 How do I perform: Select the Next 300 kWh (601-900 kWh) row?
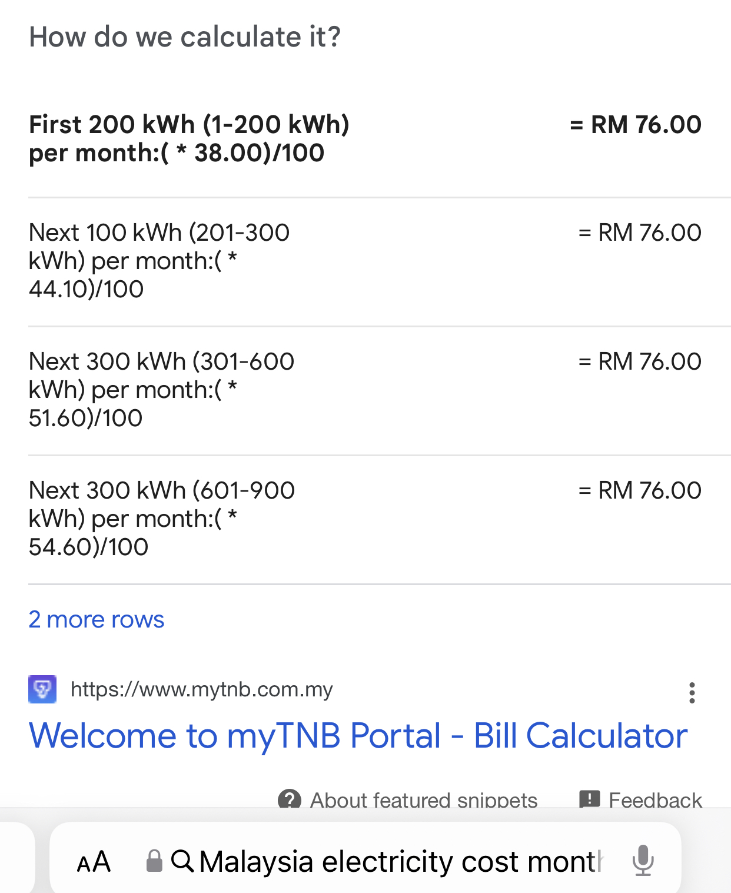[365, 519]
